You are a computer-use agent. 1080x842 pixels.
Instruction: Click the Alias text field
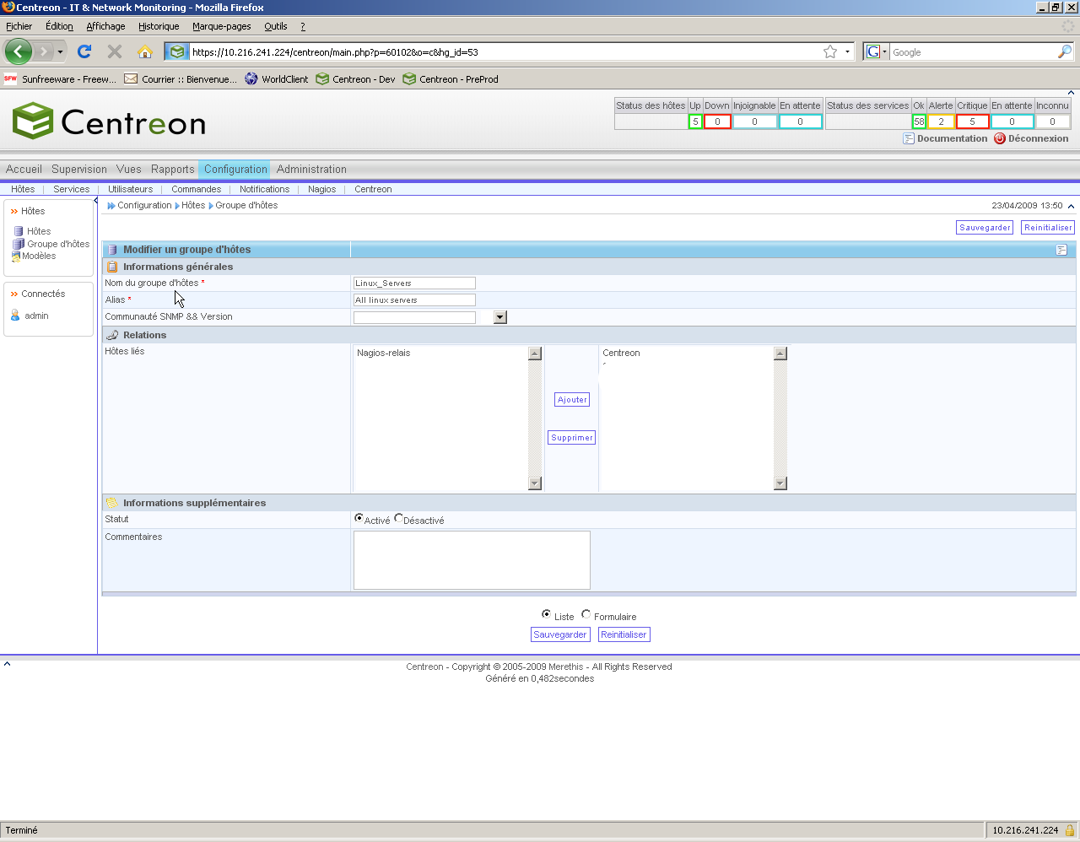414,300
